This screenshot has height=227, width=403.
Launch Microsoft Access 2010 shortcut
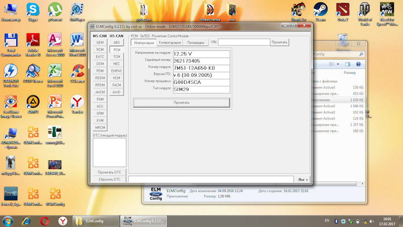[55, 45]
